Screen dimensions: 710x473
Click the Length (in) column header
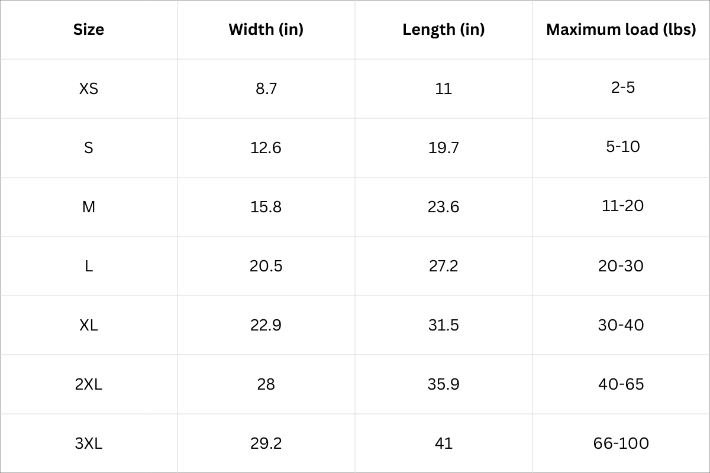[x=444, y=30]
